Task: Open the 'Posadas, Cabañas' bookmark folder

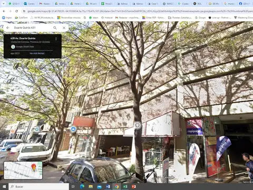Action: pyautogui.click(x=180, y=17)
